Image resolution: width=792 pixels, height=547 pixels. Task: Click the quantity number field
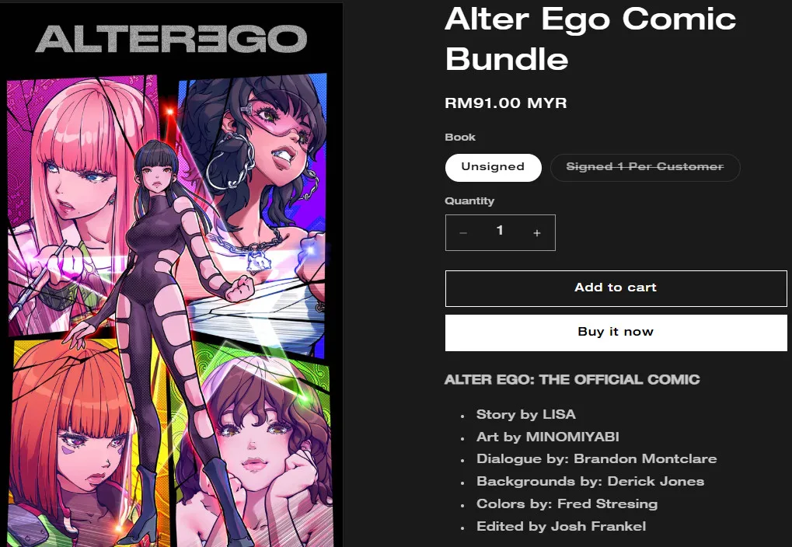click(500, 232)
